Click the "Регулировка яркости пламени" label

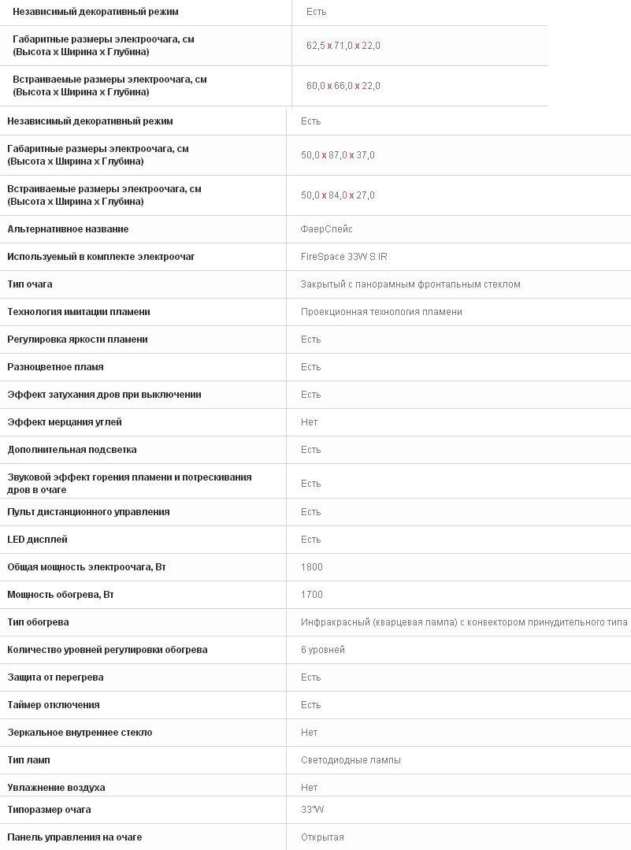coord(77,340)
